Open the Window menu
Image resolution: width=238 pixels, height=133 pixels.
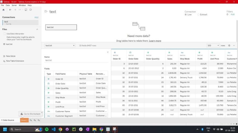click(22, 5)
